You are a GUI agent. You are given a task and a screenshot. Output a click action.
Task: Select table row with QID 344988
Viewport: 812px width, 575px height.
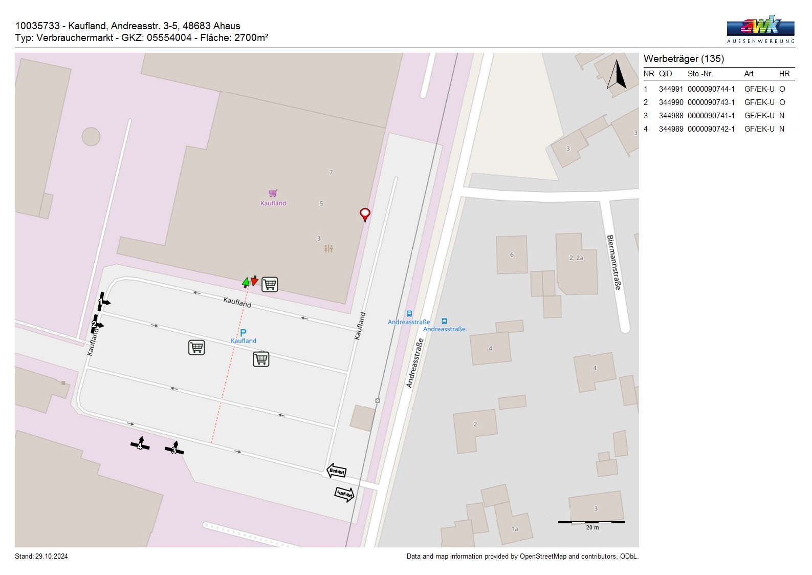coord(718,116)
